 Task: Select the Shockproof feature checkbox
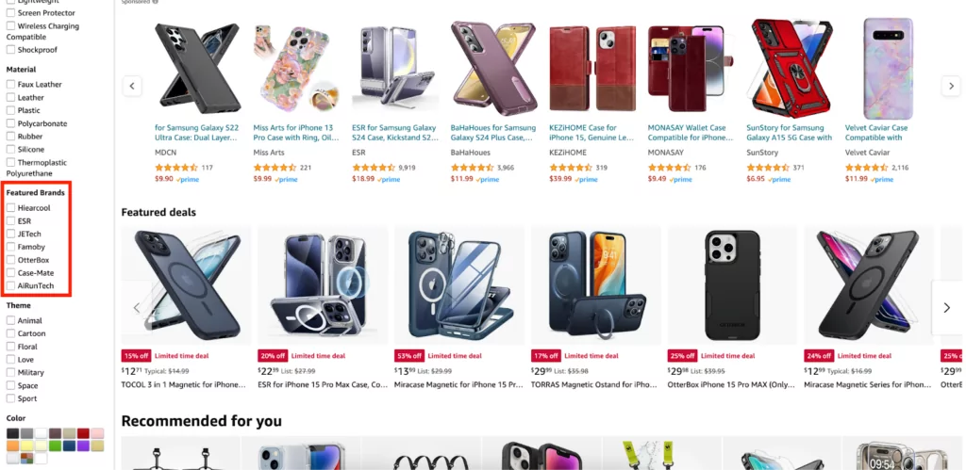tap(10, 50)
